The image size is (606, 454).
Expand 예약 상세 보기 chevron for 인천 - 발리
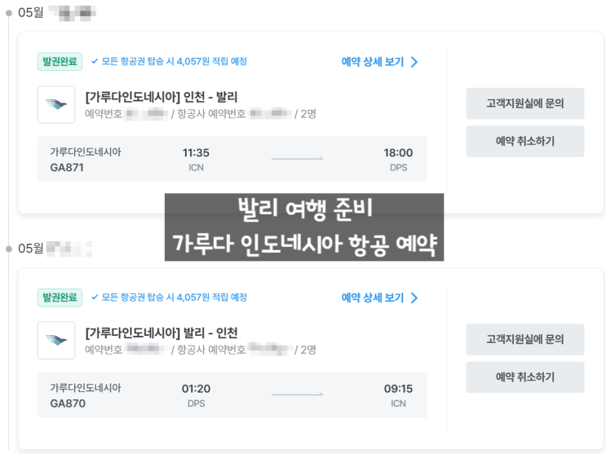pyautogui.click(x=414, y=62)
